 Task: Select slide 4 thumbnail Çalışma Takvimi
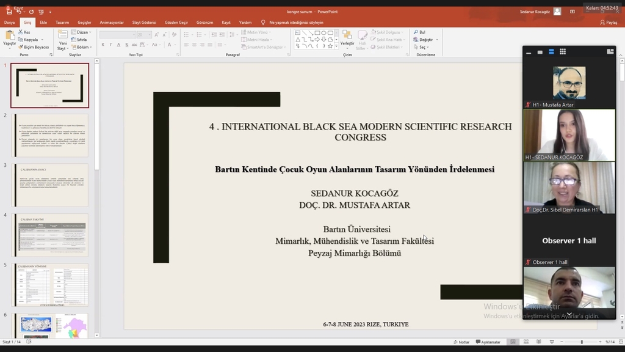pos(50,235)
